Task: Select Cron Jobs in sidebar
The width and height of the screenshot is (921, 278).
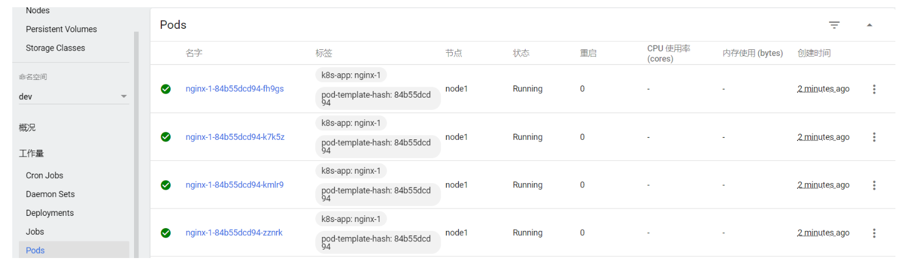Action: tap(44, 175)
